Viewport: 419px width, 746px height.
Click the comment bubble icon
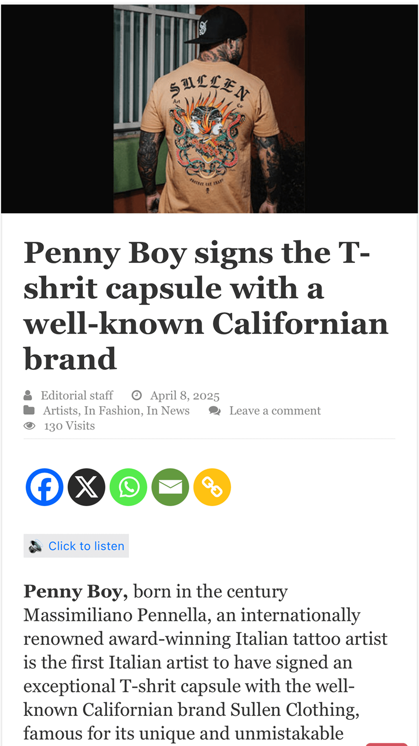point(215,411)
